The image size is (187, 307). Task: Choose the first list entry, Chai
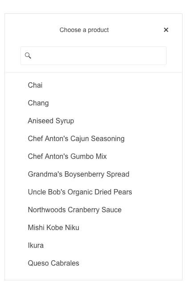[x=93, y=85]
